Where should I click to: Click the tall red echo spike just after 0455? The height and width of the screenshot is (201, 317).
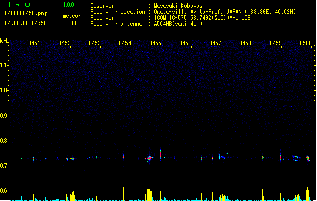point(161,154)
